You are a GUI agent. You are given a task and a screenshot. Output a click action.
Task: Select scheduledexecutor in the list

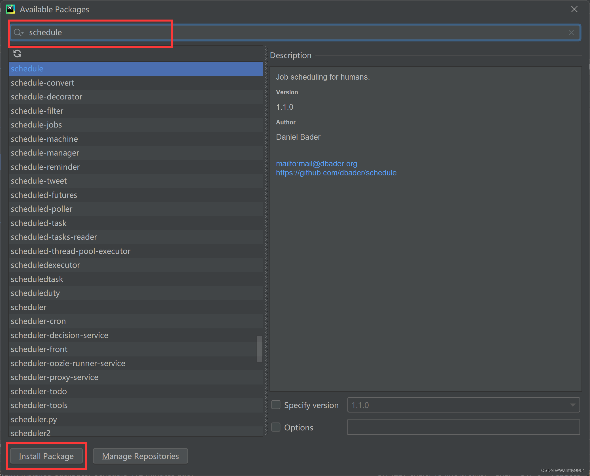point(136,265)
